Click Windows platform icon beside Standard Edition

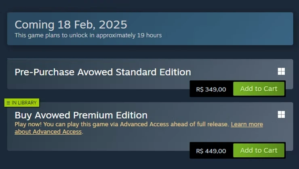(281, 71)
